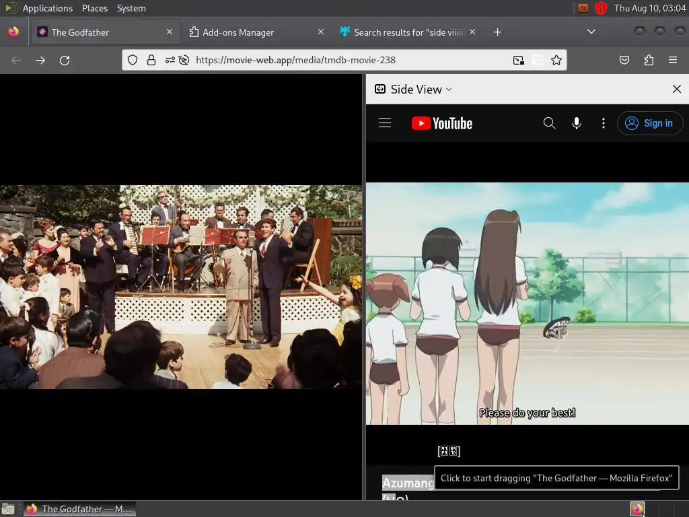Open Firefox View pinned icon
Image resolution: width=689 pixels, height=517 pixels.
click(x=13, y=32)
